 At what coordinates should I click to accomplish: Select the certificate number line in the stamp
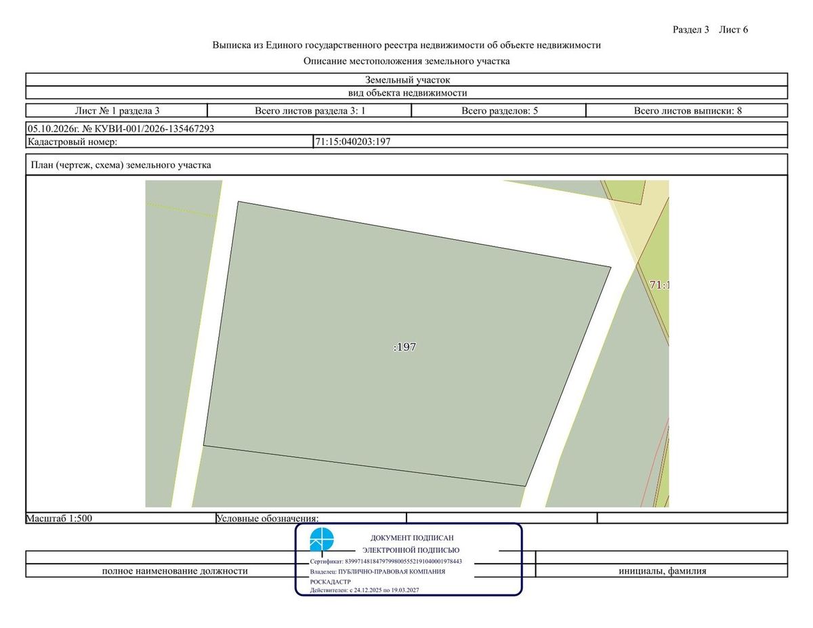coord(385,562)
